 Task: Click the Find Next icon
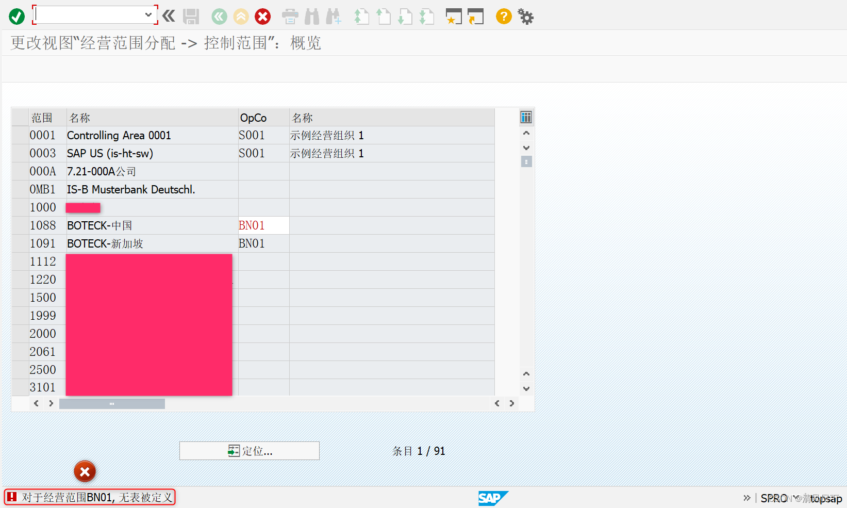[334, 17]
